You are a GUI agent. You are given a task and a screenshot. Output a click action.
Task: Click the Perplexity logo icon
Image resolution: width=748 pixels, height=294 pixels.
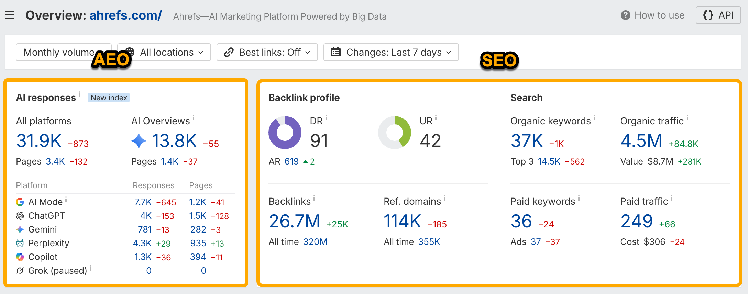[20, 243]
